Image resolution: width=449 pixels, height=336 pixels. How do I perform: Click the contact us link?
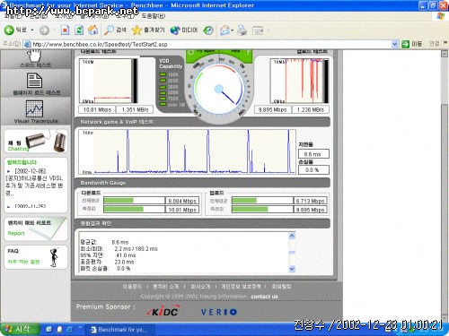(264, 297)
